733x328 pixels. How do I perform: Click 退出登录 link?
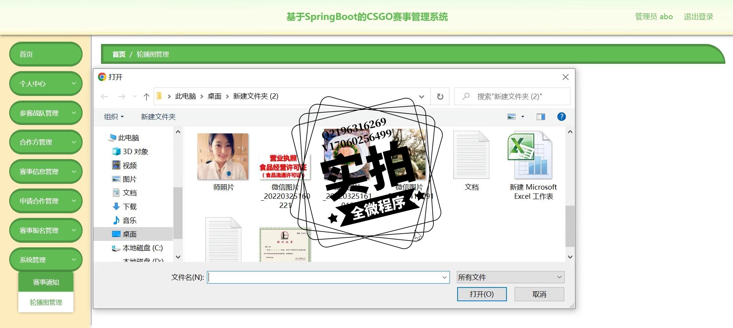699,16
